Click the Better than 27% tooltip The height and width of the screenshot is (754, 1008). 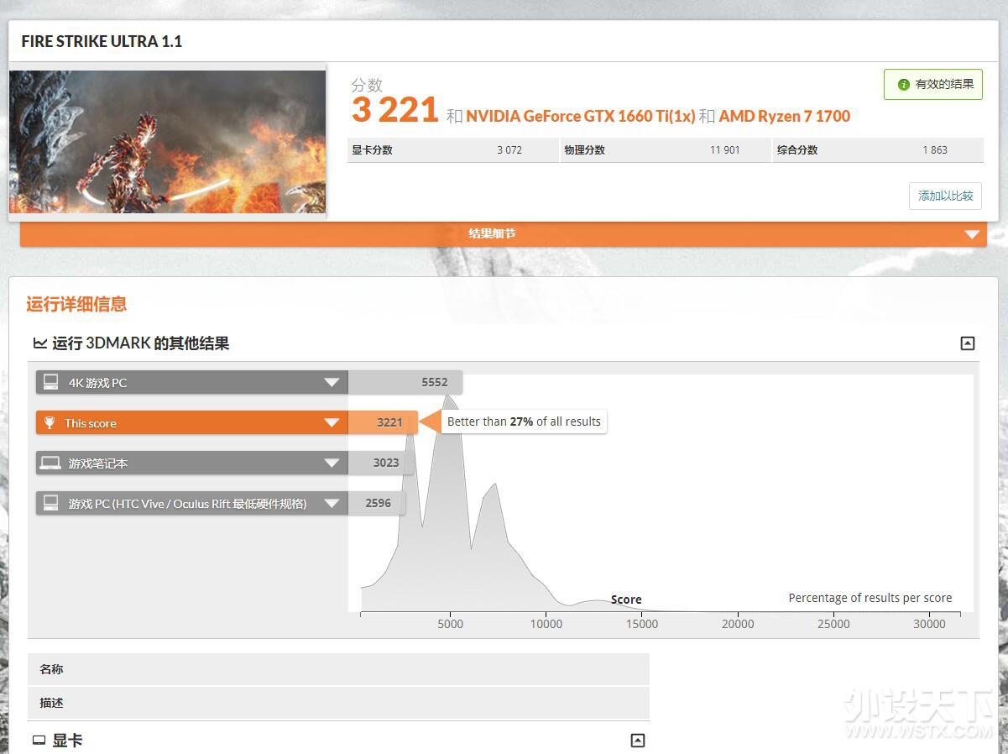(x=524, y=422)
